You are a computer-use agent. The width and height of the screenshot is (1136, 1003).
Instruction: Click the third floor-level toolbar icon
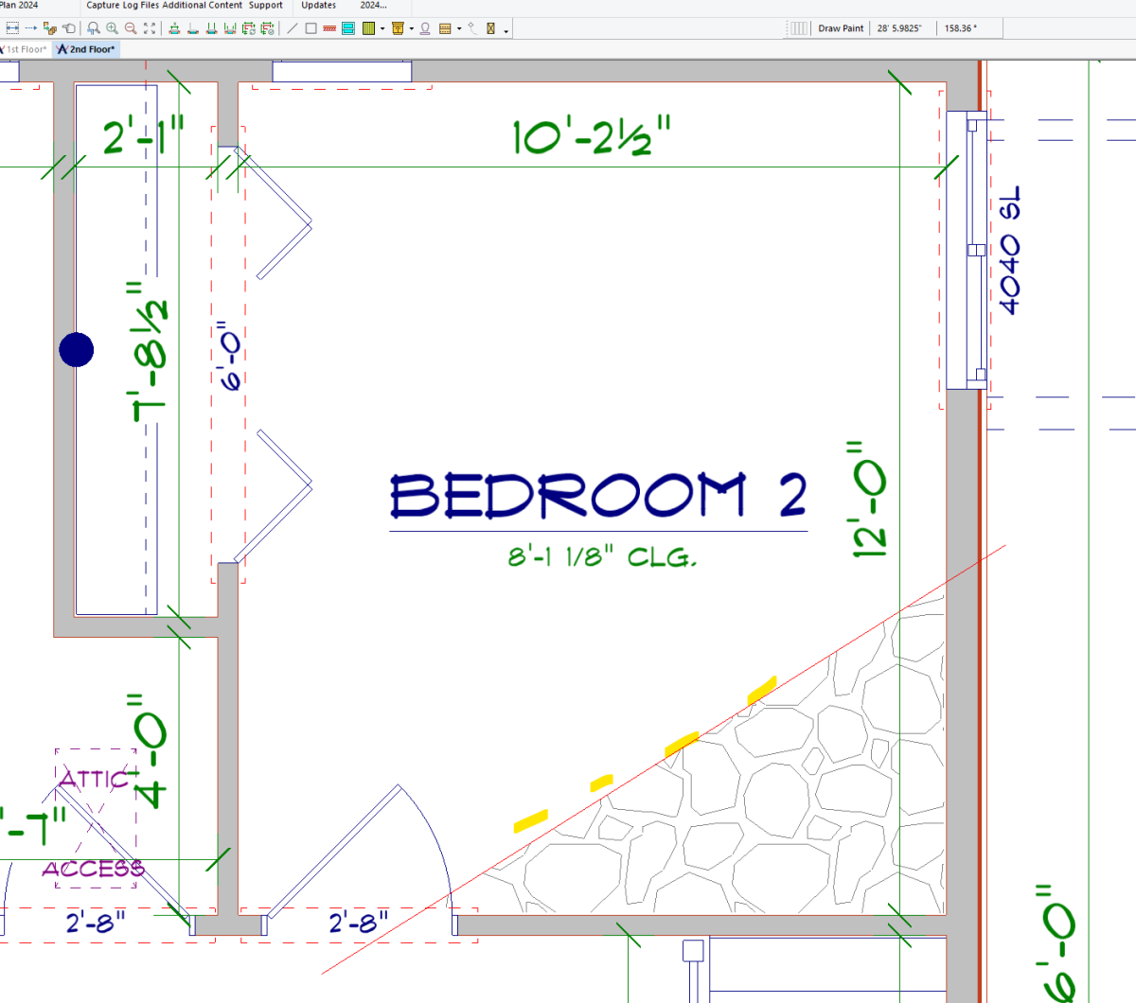212,28
